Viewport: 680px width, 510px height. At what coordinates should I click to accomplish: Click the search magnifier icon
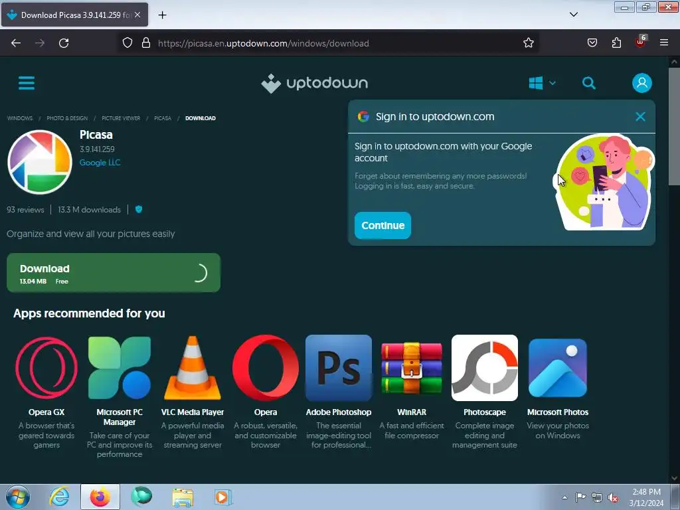(x=588, y=83)
